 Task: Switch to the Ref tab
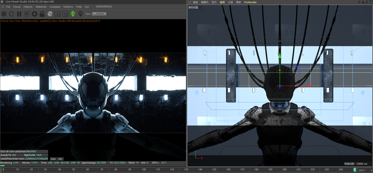point(60,159)
